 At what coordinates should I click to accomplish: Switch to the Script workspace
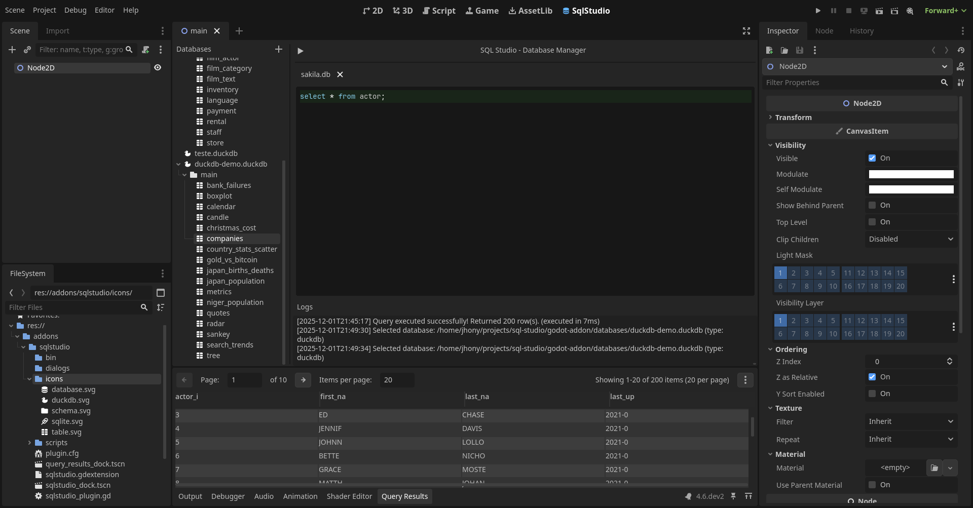439,11
